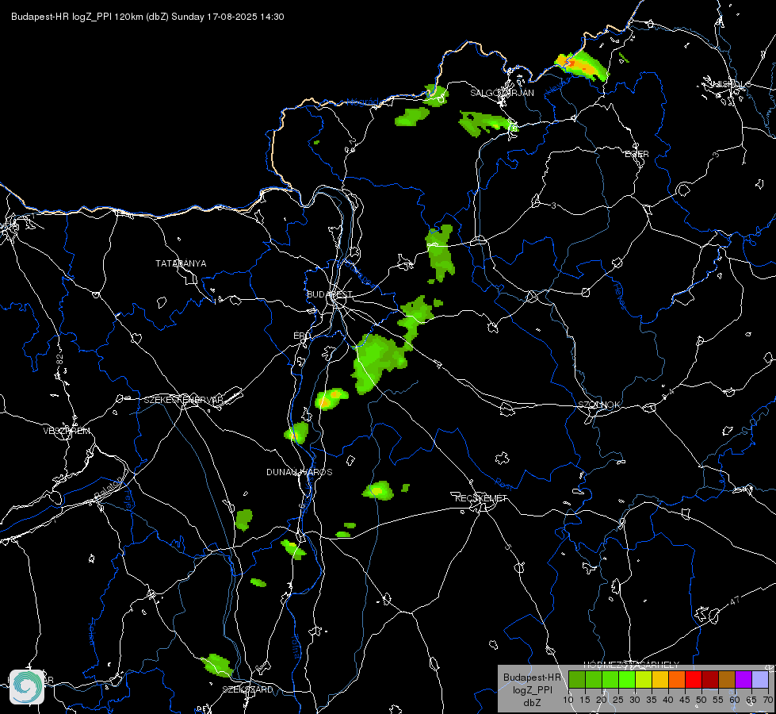Click the SALGOTARJAN city label

click(502, 93)
